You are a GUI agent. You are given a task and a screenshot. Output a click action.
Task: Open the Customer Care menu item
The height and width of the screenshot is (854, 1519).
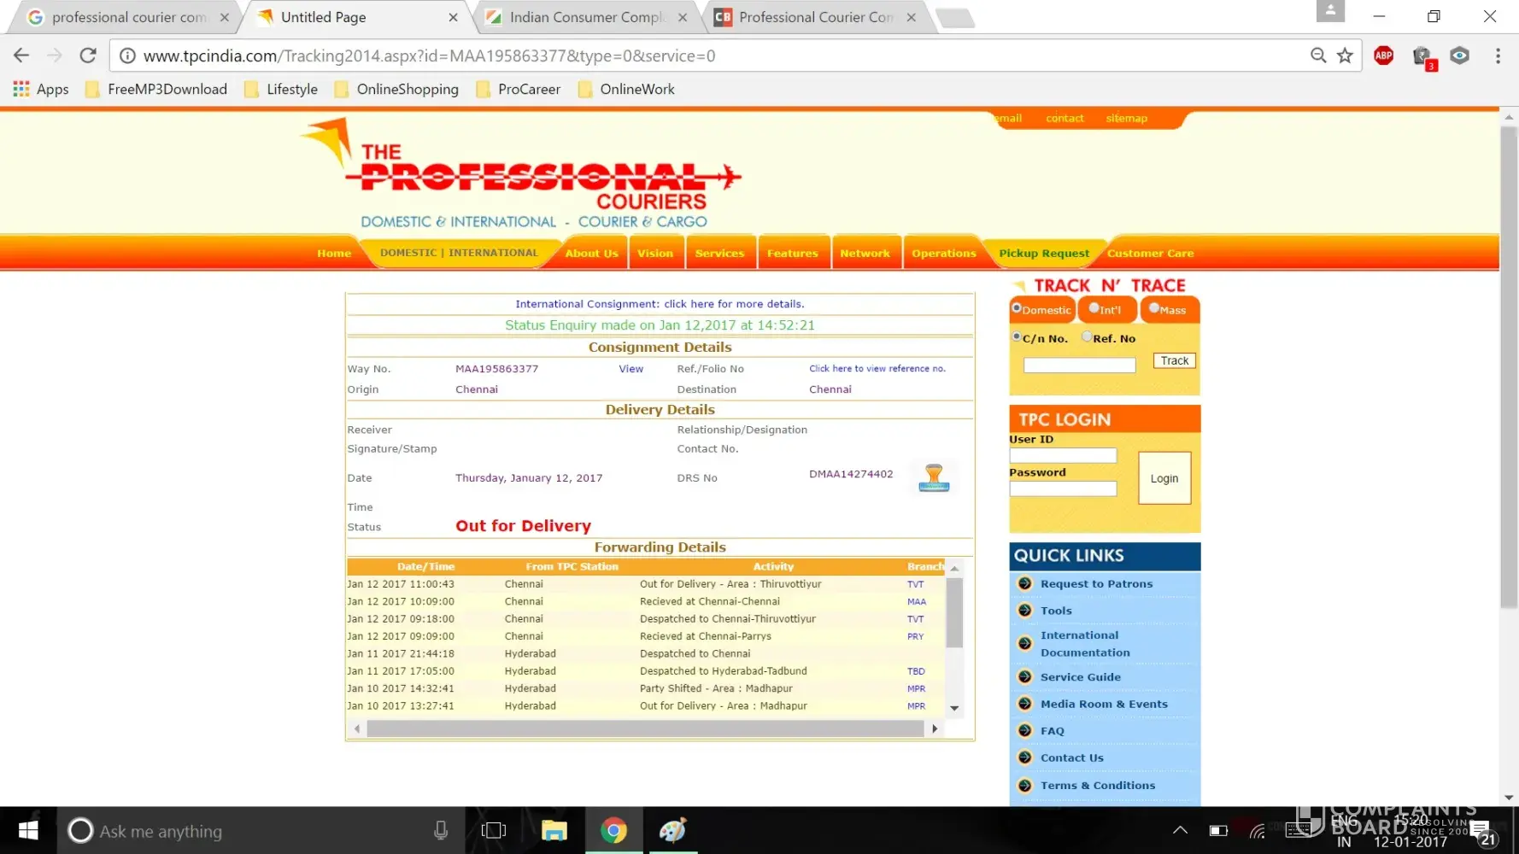[x=1150, y=254]
